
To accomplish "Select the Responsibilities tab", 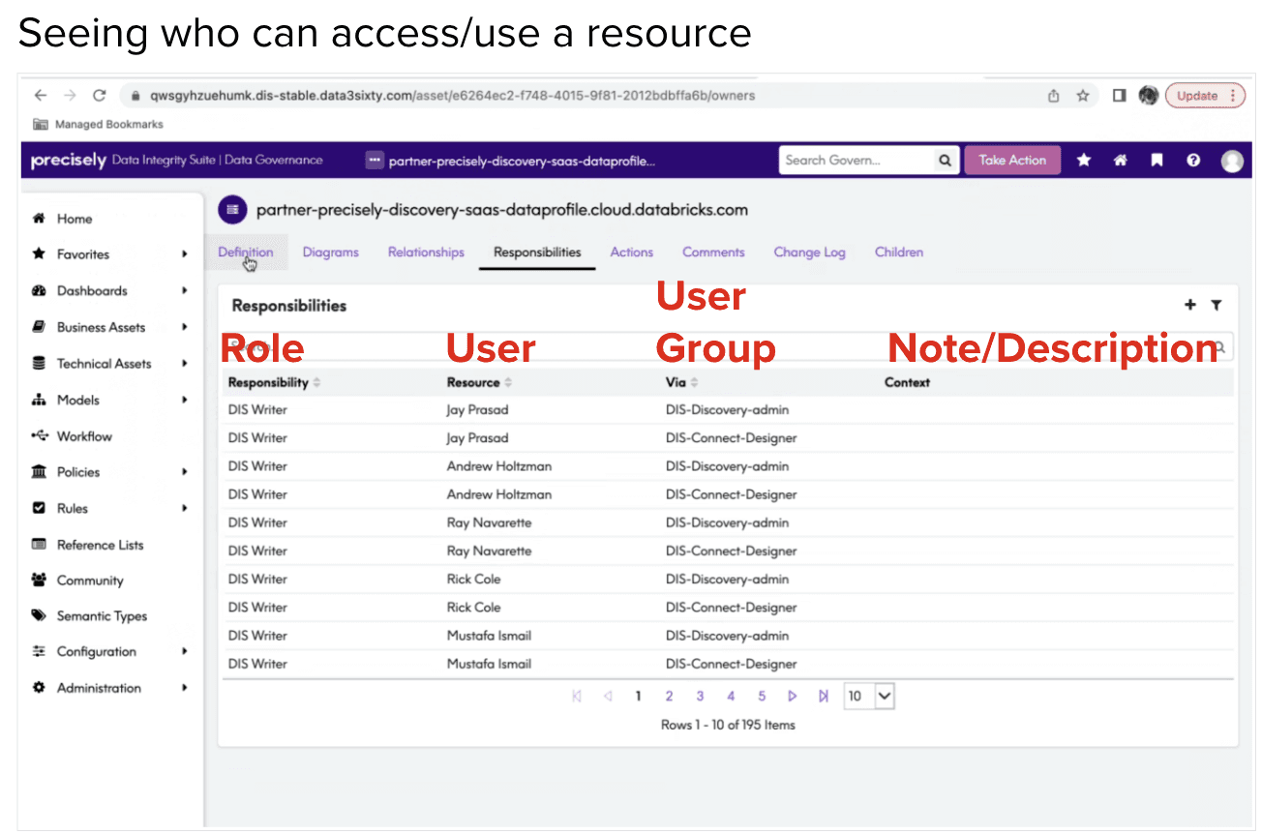I will click(537, 253).
